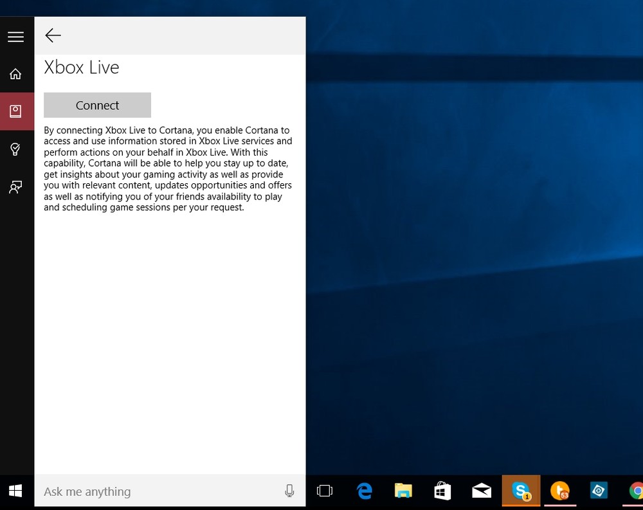643x510 pixels.
Task: Switch to Skype on taskbar
Action: (521, 491)
